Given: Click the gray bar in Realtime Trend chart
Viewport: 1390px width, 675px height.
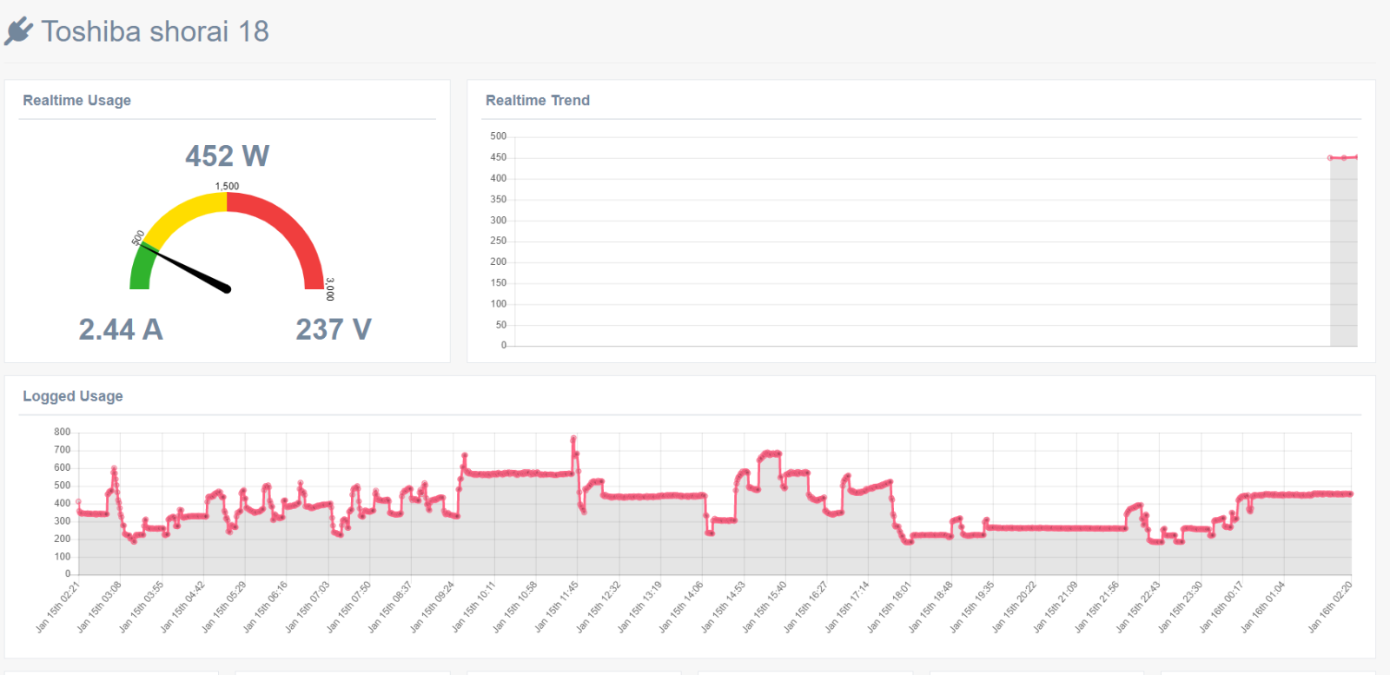Looking at the screenshot, I should tap(1344, 252).
